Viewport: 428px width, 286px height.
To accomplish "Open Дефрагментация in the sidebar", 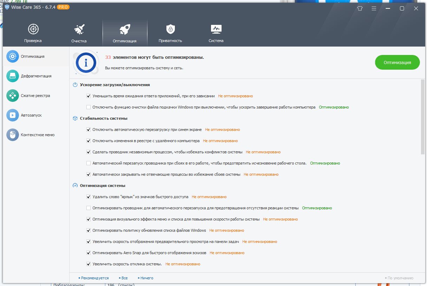I will (x=36, y=76).
